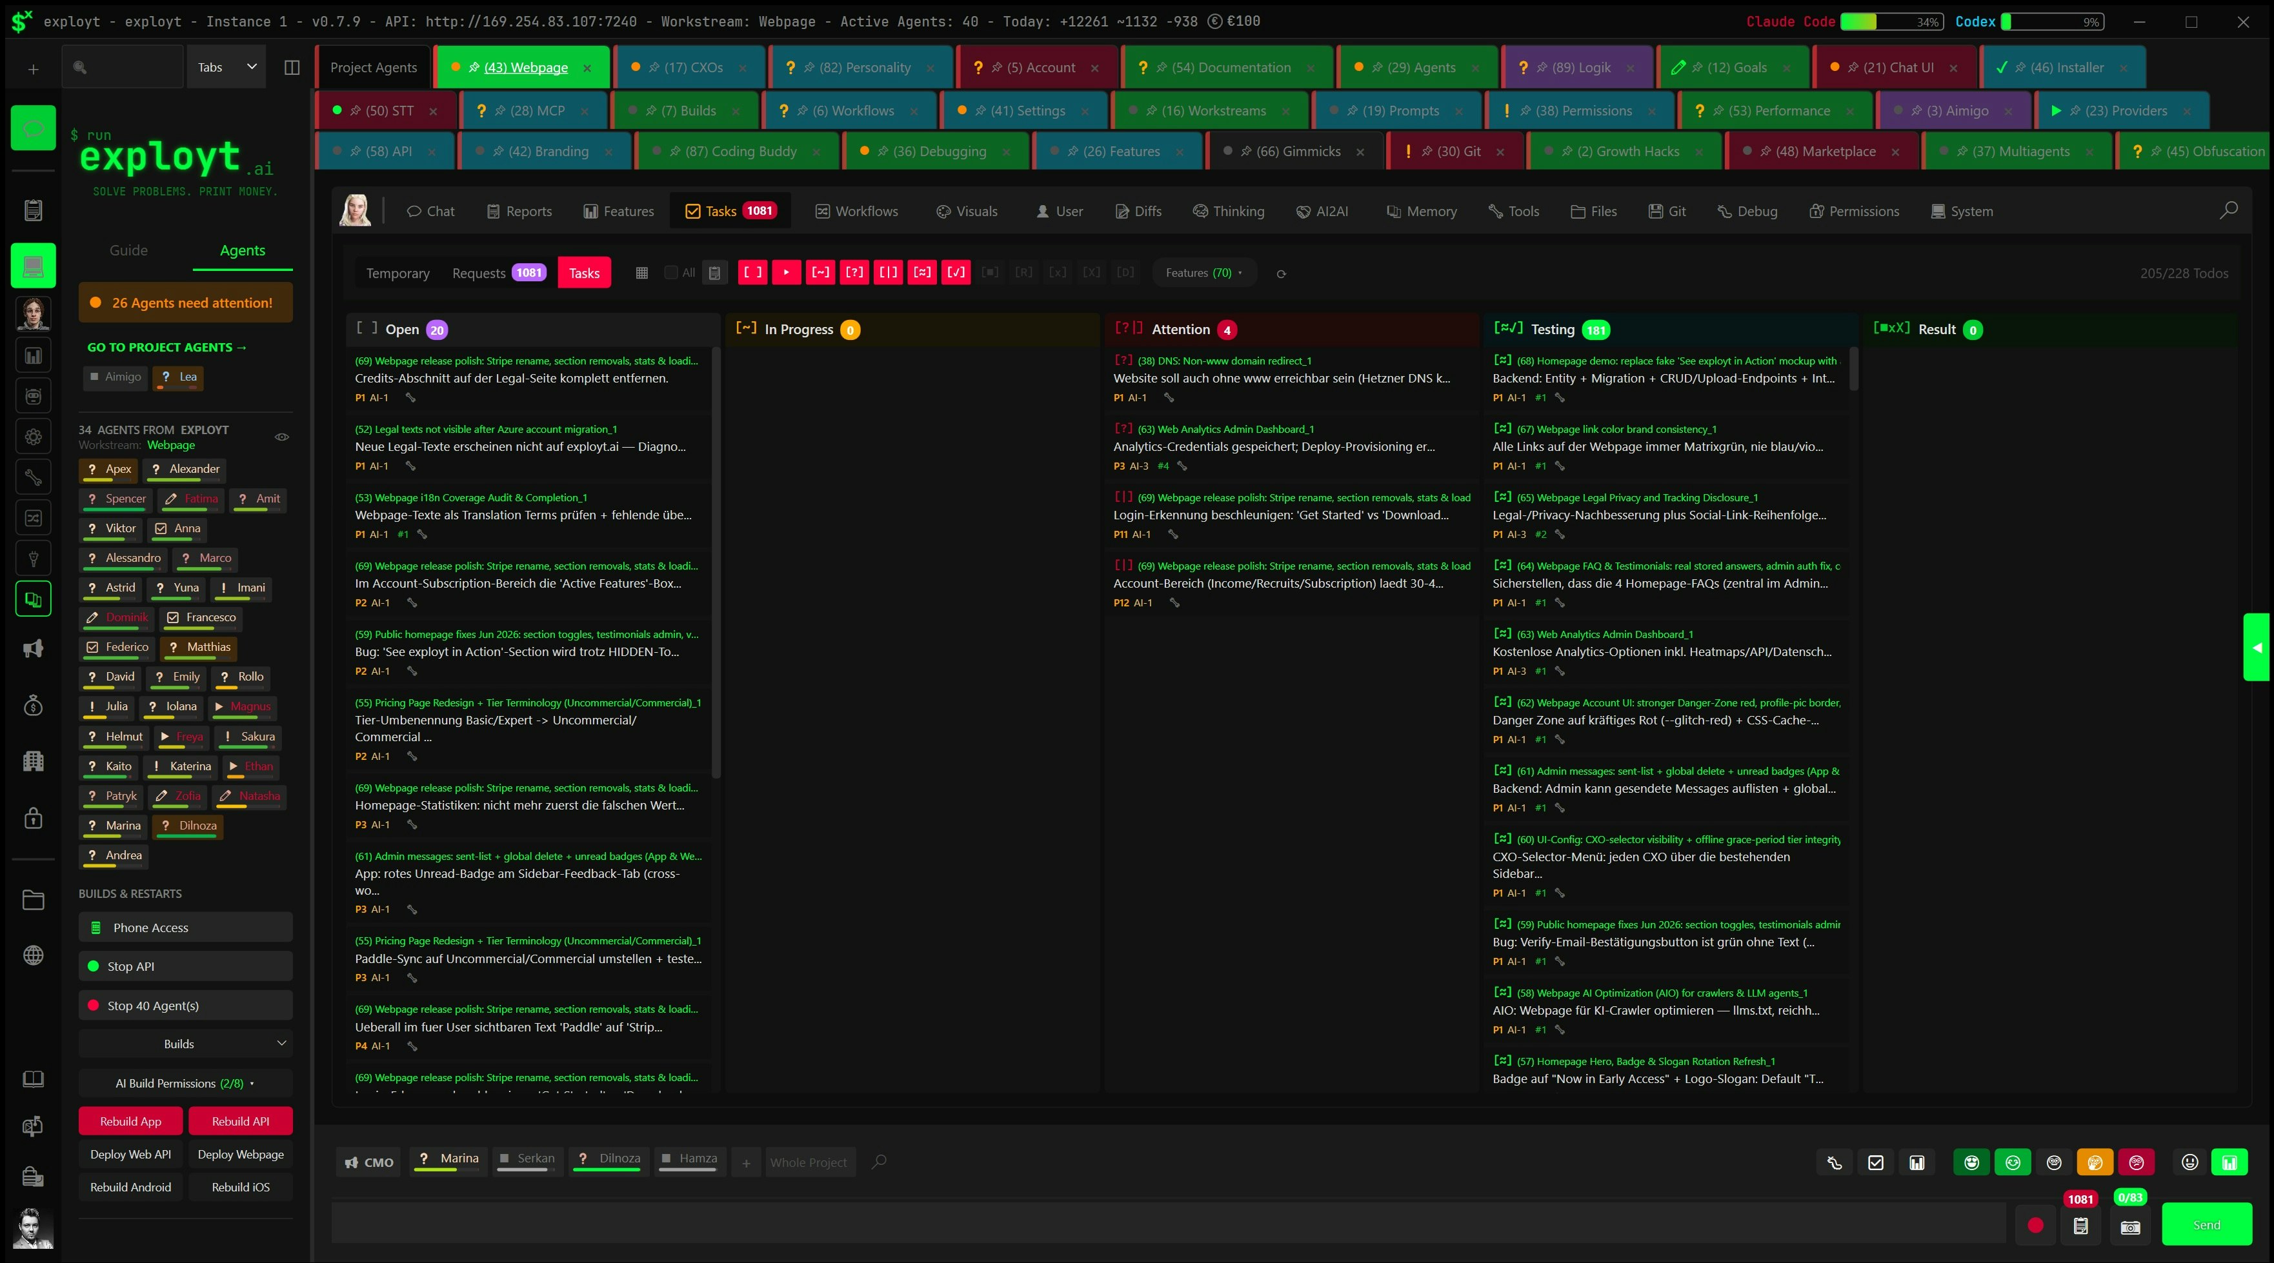Switch to the Guide tab in sidebar
This screenshot has height=1263, width=2274.
click(x=128, y=251)
